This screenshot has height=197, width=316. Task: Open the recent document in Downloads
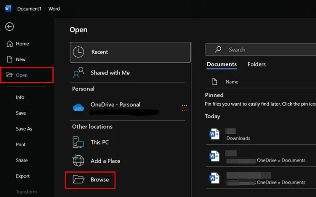[x=261, y=134]
